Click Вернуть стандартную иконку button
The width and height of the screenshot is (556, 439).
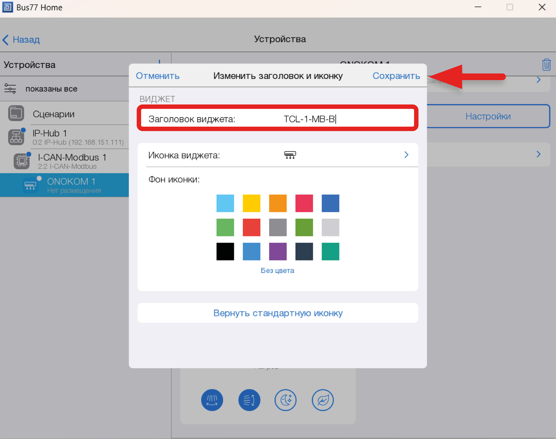tap(278, 313)
